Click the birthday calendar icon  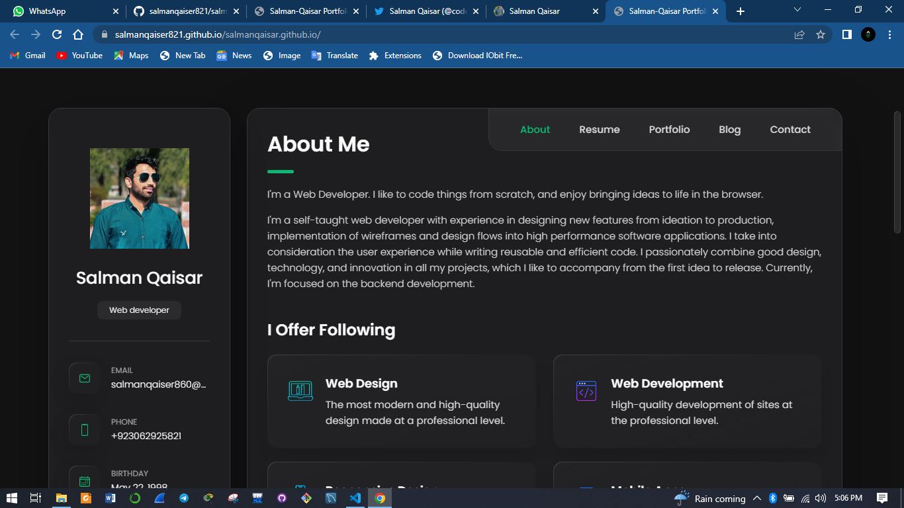pyautogui.click(x=84, y=481)
